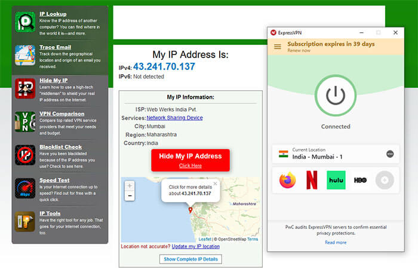Click Read more in ExpressVPN footer
The width and height of the screenshot is (418, 272).
pos(336,242)
